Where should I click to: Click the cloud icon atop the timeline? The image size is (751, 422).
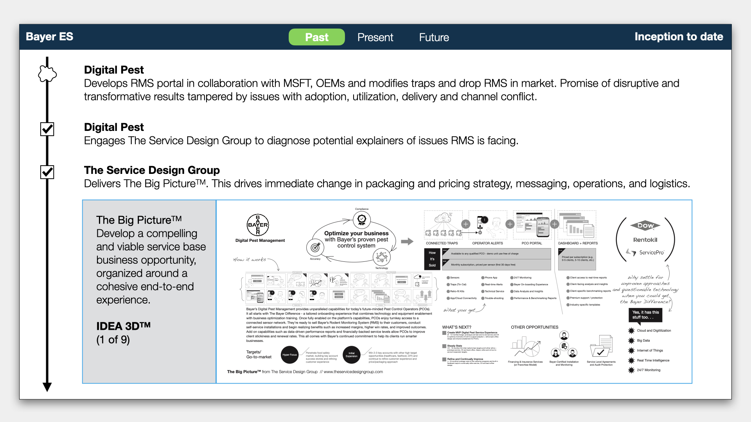click(47, 73)
